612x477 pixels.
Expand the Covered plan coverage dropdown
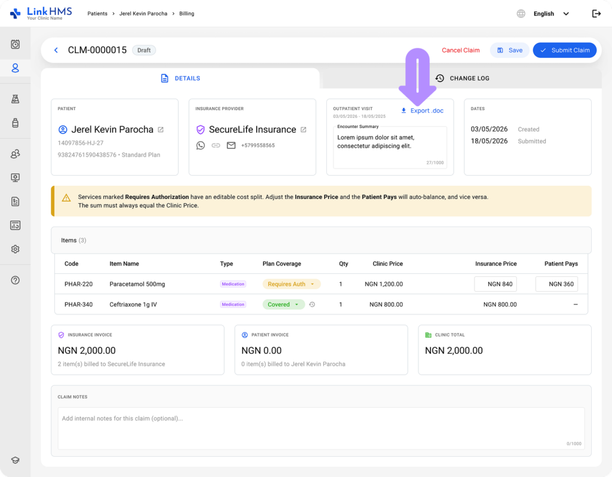pos(283,304)
